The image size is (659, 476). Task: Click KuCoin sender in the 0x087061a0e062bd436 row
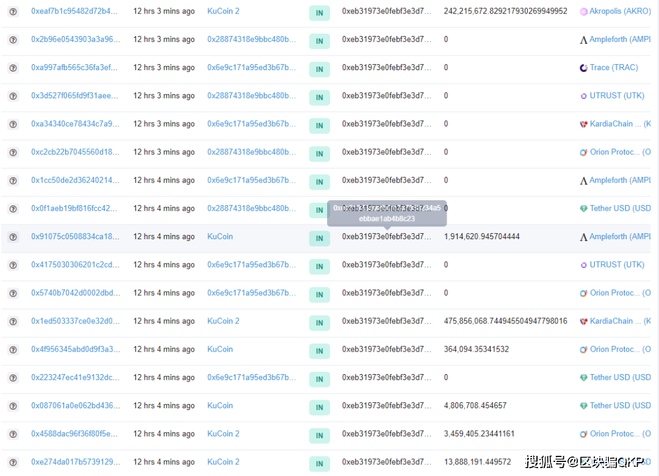pos(220,406)
